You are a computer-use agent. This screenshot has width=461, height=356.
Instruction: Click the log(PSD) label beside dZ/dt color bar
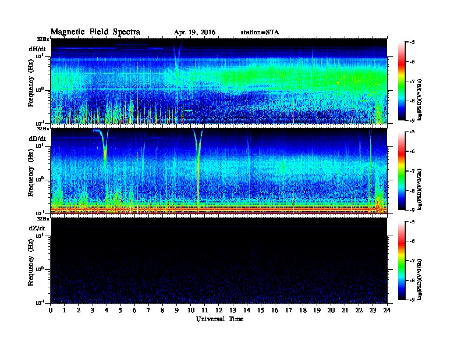click(420, 279)
